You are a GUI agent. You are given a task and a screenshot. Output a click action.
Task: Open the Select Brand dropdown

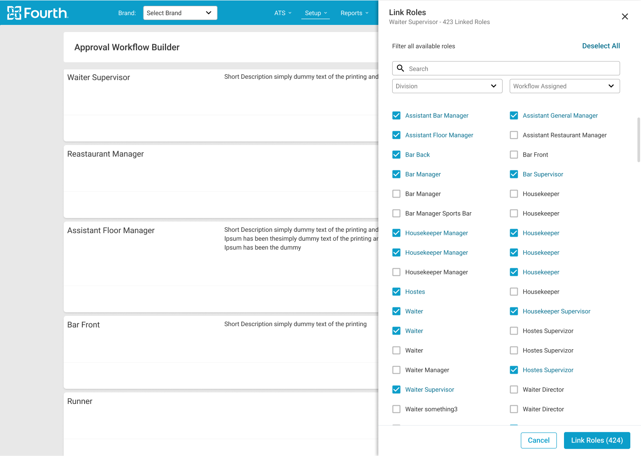pyautogui.click(x=180, y=13)
